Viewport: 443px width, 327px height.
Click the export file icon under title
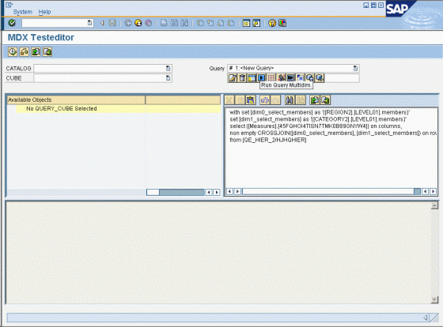pos(47,51)
